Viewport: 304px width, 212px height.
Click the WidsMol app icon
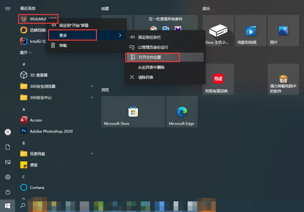(x=24, y=19)
